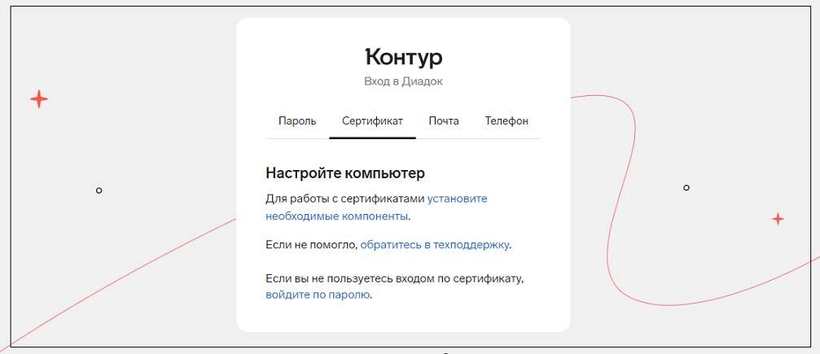The height and width of the screenshot is (354, 820).
Task: Switch to the Пароль tab
Action: tap(297, 121)
